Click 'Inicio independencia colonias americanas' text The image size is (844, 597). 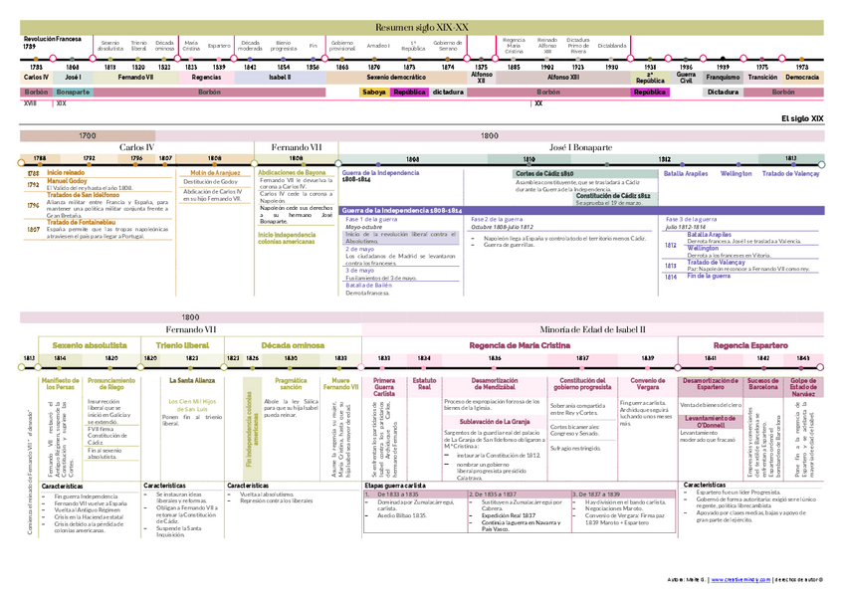pos(287,238)
